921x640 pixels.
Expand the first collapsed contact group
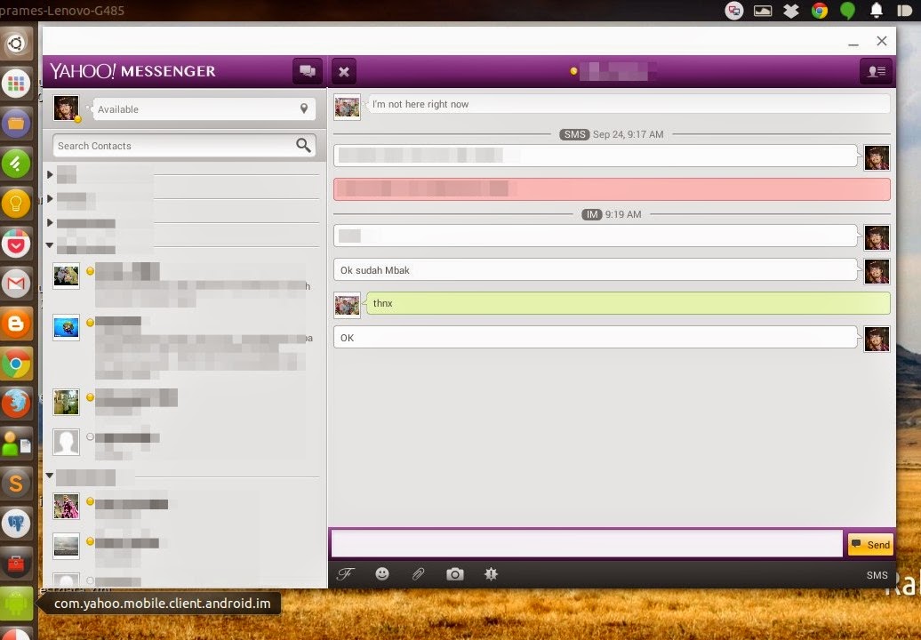[x=50, y=174]
